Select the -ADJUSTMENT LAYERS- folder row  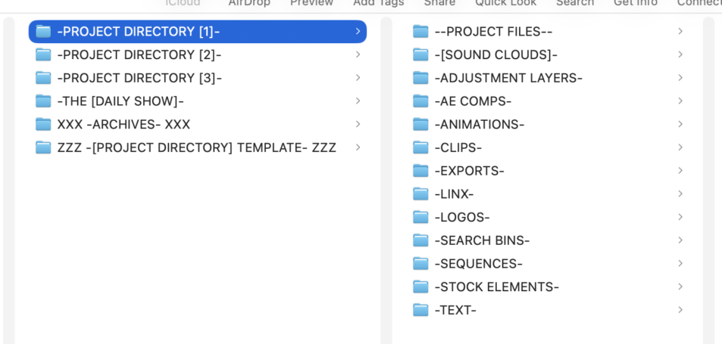click(548, 78)
